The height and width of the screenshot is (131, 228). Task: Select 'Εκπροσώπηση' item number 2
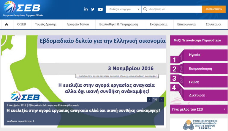pyautogui.click(x=199, y=69)
